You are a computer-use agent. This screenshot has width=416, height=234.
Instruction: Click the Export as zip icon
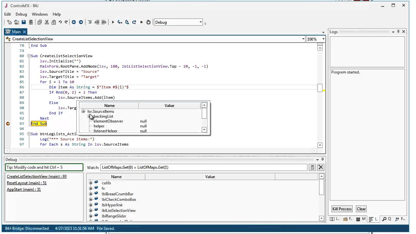[x=31, y=22]
